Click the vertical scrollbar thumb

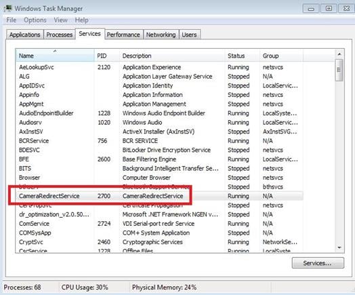[339, 70]
